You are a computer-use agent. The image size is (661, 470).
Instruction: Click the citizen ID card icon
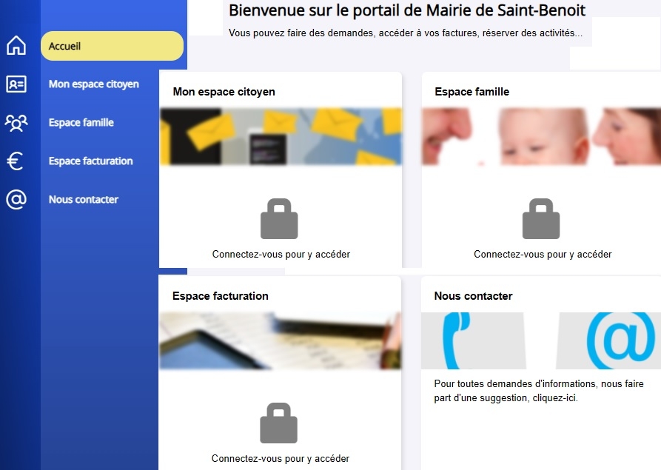click(x=16, y=84)
